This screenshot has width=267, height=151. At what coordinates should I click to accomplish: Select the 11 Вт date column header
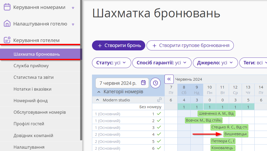tap(222, 90)
